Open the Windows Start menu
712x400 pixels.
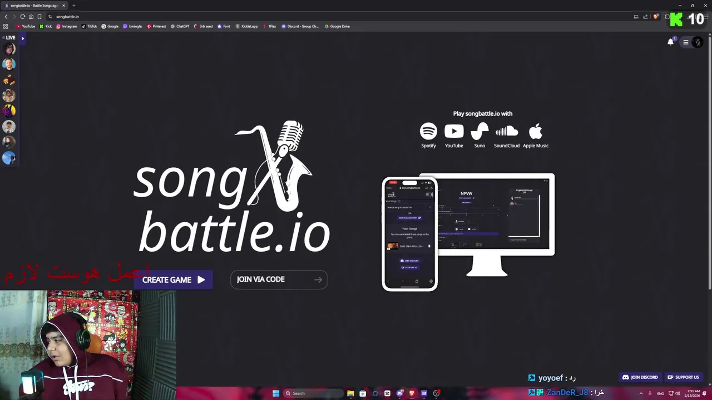[x=275, y=393]
